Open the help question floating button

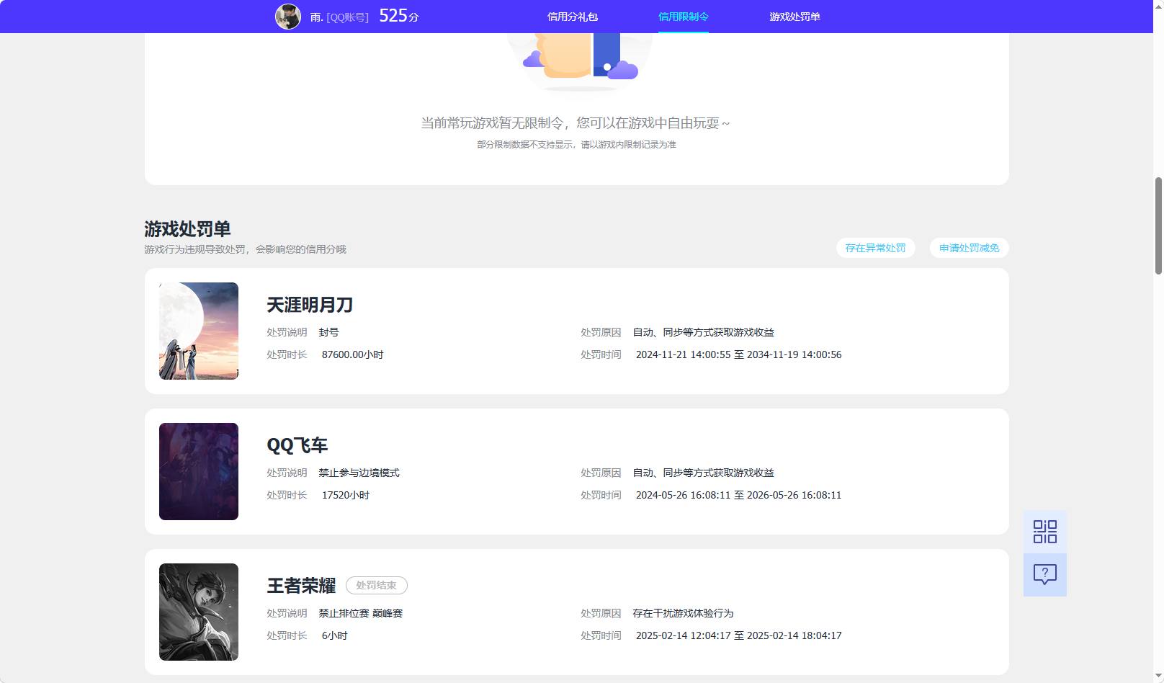[1044, 575]
